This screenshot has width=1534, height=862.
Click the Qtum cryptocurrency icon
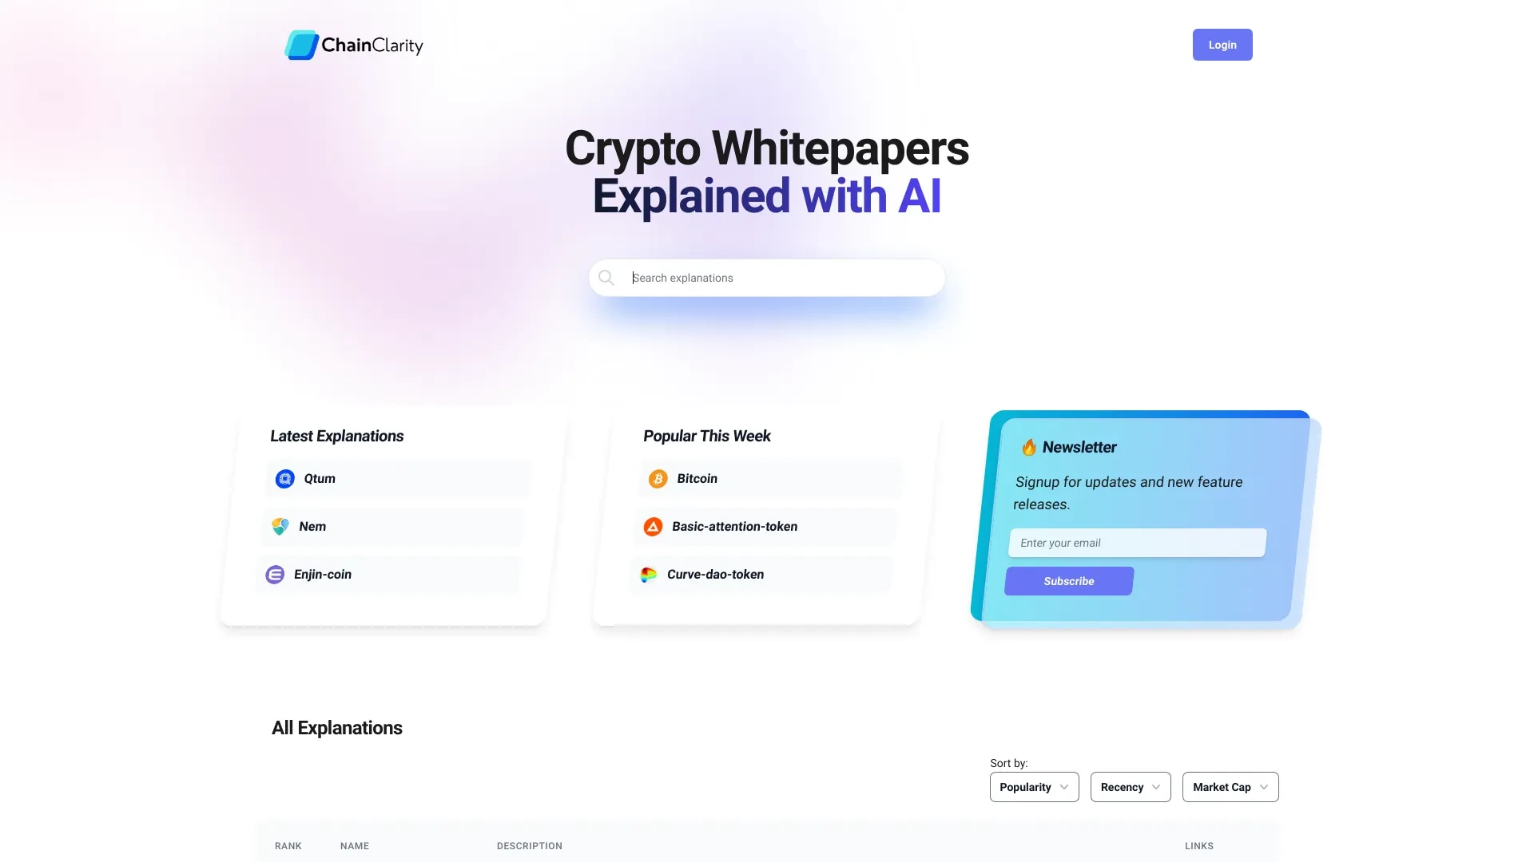coord(284,478)
